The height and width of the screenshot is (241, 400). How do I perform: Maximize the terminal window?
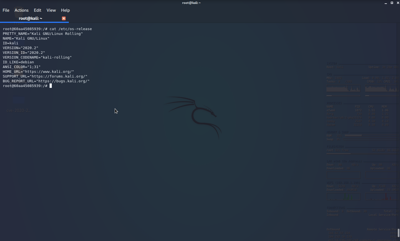[x=392, y=3]
